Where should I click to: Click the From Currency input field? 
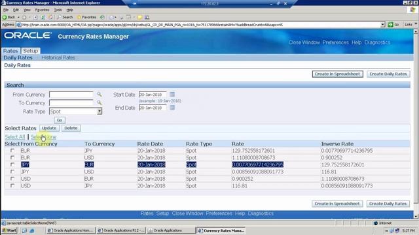tap(71, 95)
